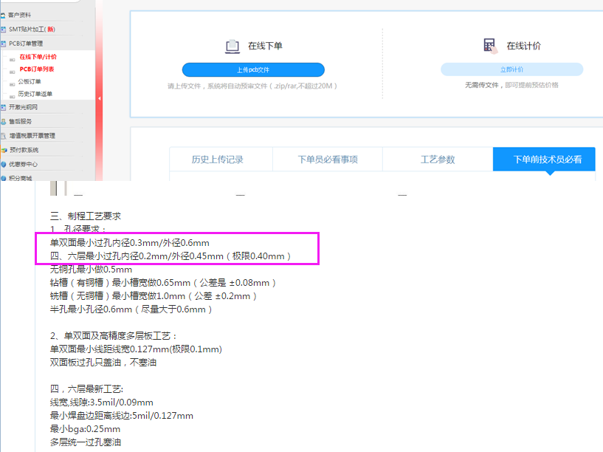Click the 优惠券中心 shield icon
This screenshot has height=452, width=603.
[4, 164]
